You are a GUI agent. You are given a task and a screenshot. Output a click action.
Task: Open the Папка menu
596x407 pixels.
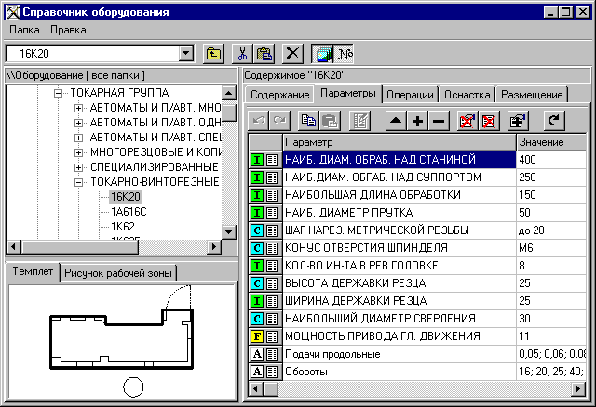tap(24, 30)
